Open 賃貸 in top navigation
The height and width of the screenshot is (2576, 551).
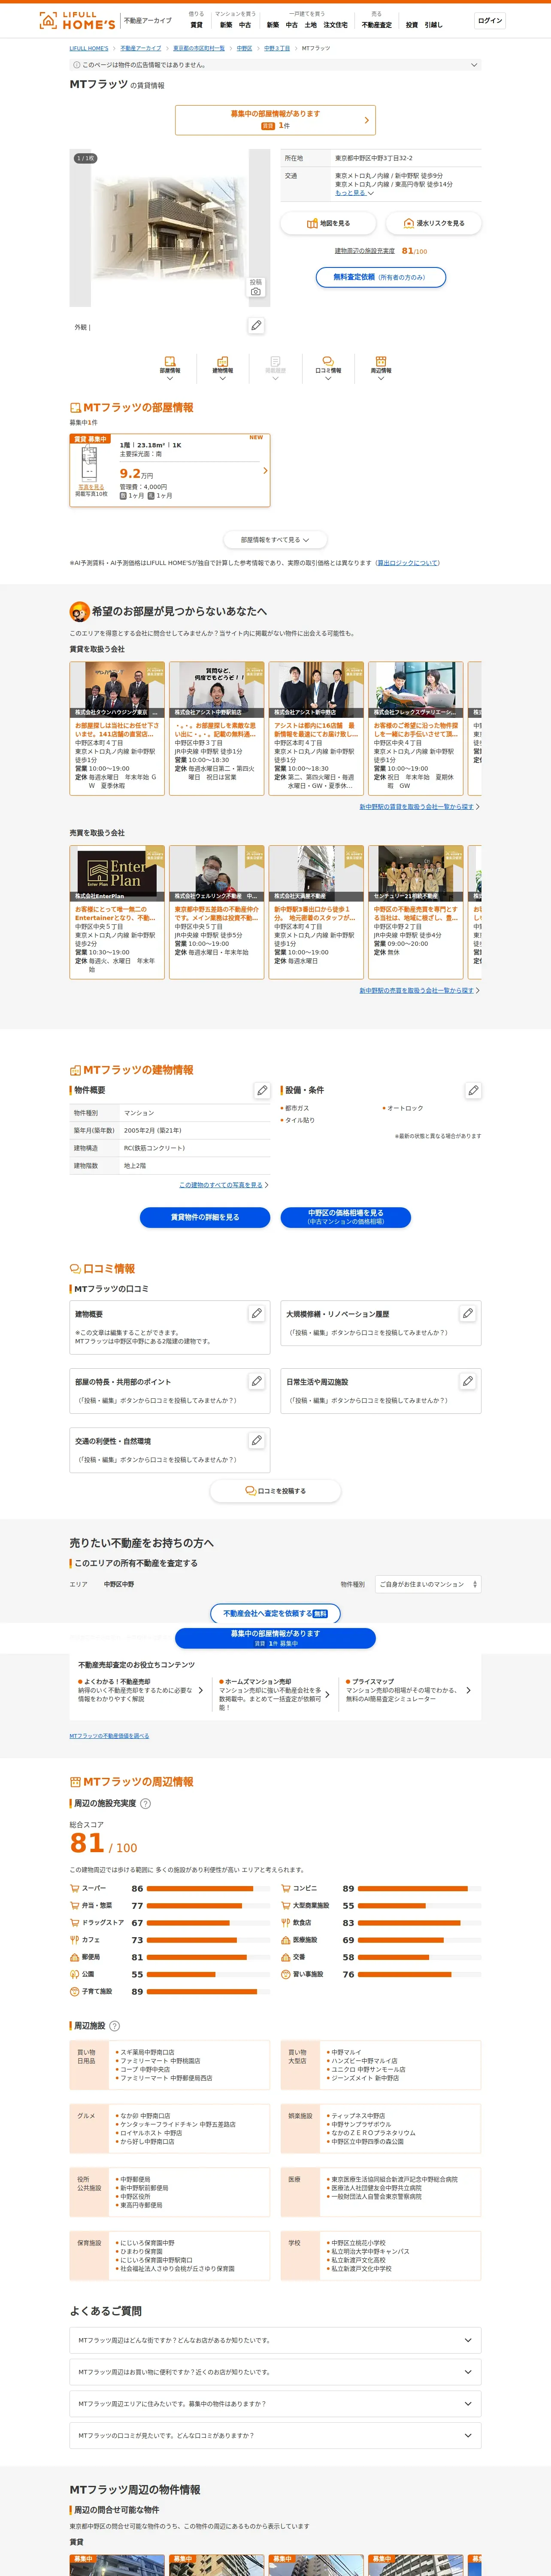coord(196,25)
